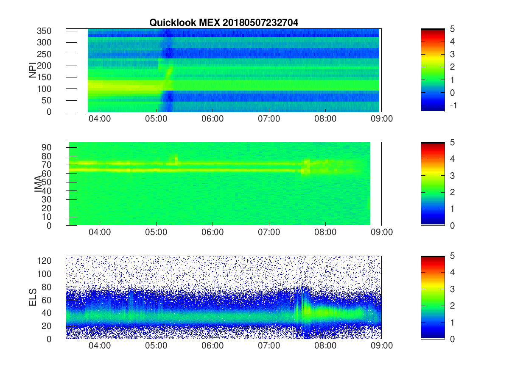Click the 06:00 time label under ELS plot
509x381 pixels.
point(213,346)
